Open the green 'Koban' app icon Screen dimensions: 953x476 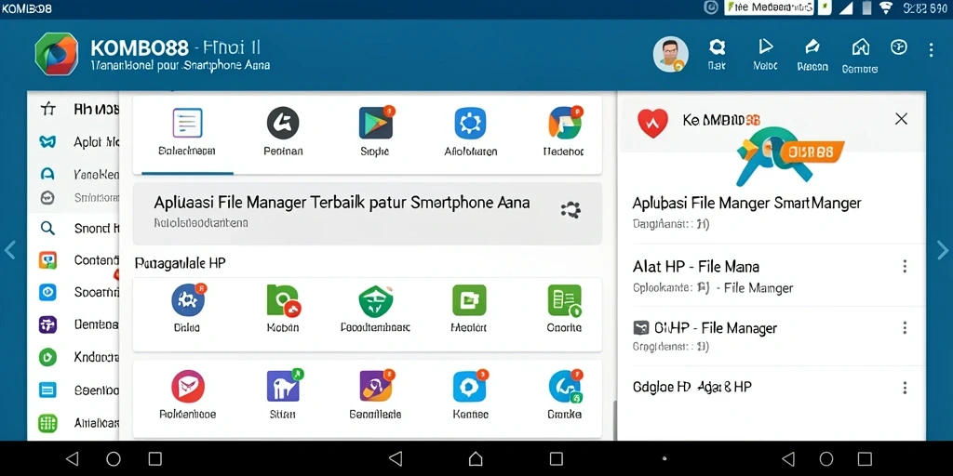[283, 300]
